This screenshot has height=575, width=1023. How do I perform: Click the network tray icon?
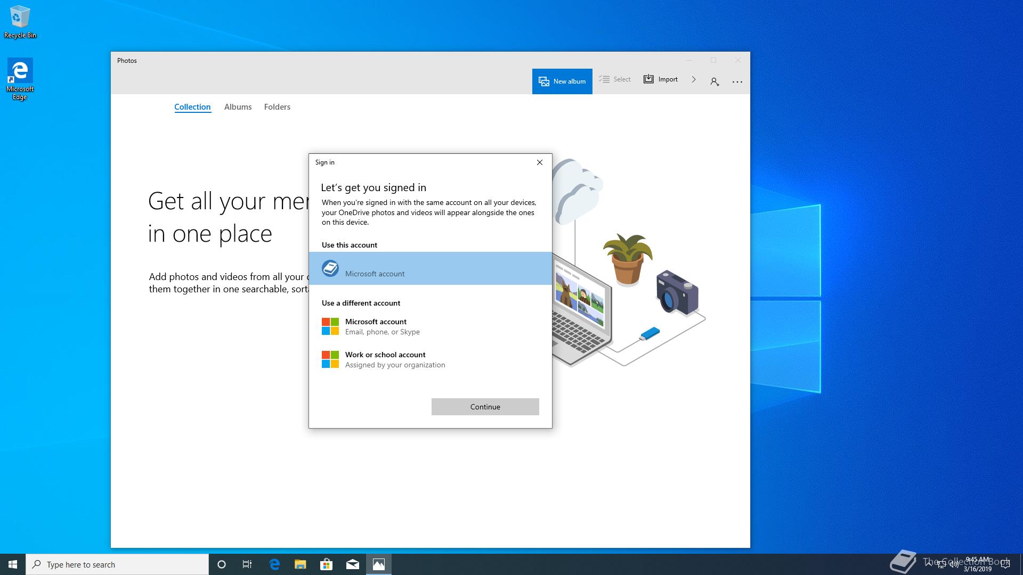[941, 564]
